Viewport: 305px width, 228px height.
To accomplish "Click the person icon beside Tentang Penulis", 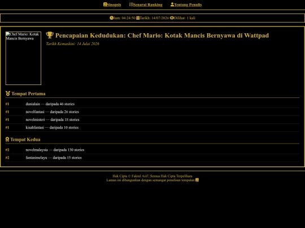I will [172, 5].
